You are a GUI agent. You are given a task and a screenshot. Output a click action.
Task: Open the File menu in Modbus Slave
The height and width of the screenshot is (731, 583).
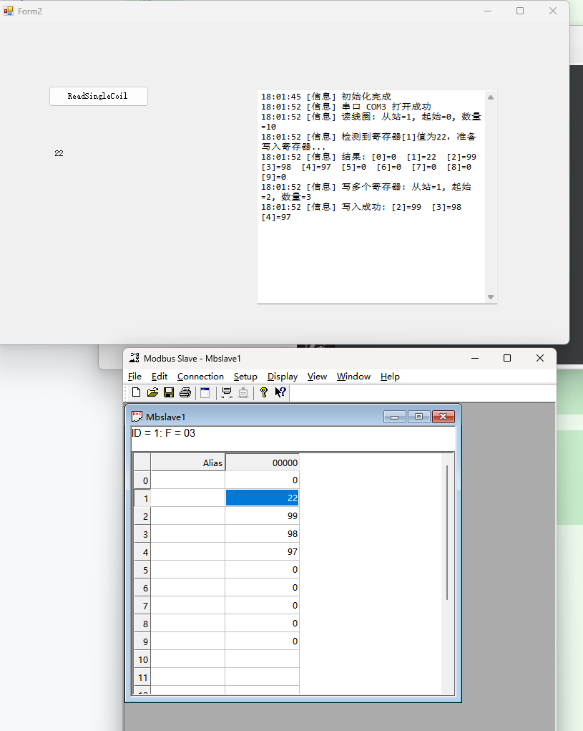click(x=134, y=376)
